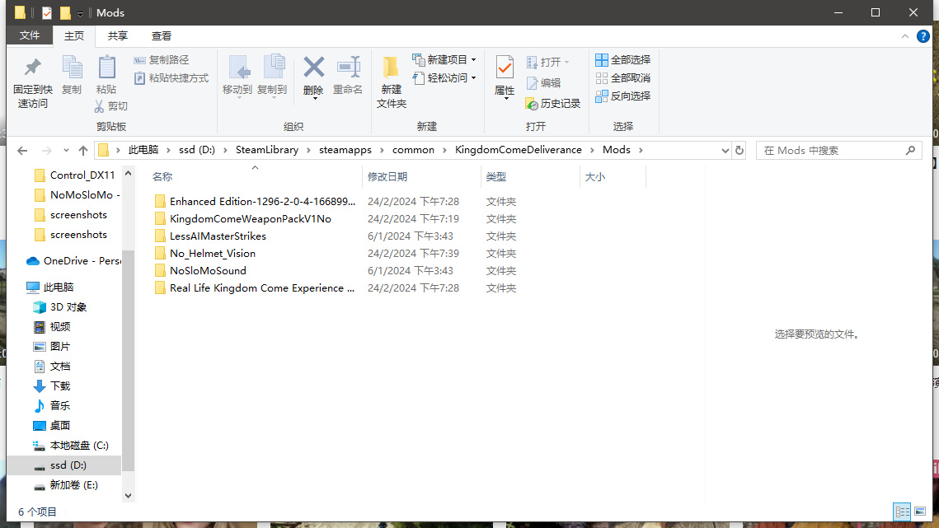Open Control_DX11 in quick access

[75, 175]
